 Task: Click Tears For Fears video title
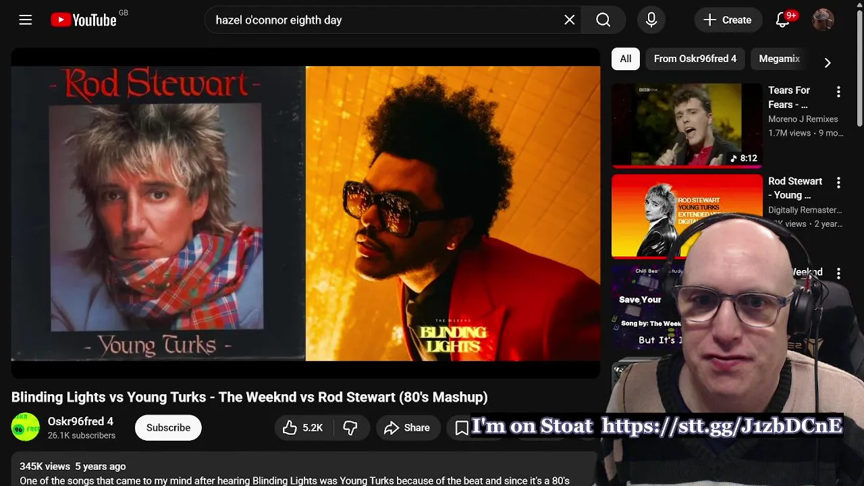789,97
